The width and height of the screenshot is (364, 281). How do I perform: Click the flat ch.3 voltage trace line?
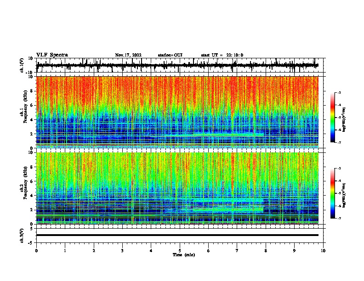point(177,235)
